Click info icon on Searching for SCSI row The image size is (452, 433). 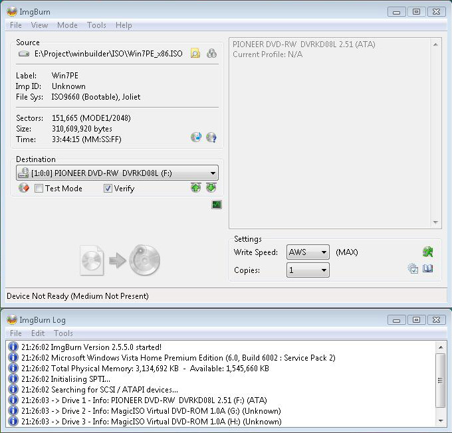tap(13, 389)
